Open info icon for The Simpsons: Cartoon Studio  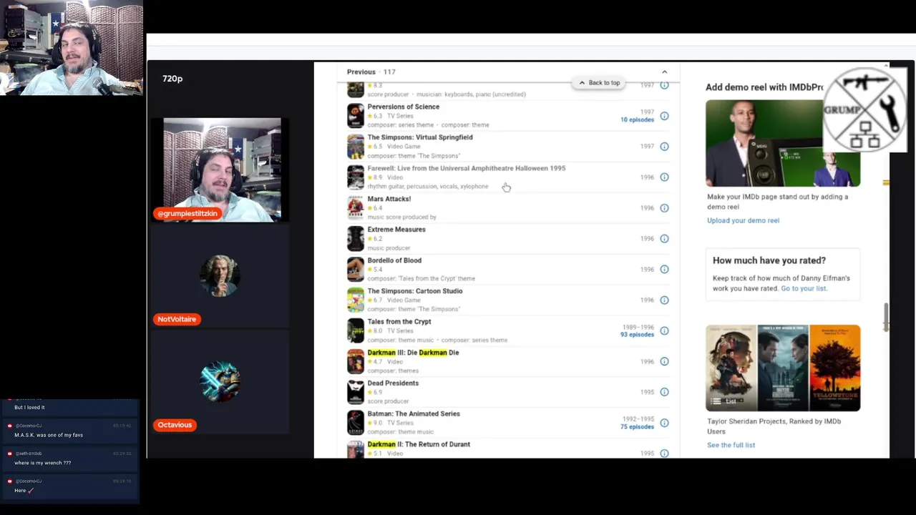pyautogui.click(x=664, y=300)
